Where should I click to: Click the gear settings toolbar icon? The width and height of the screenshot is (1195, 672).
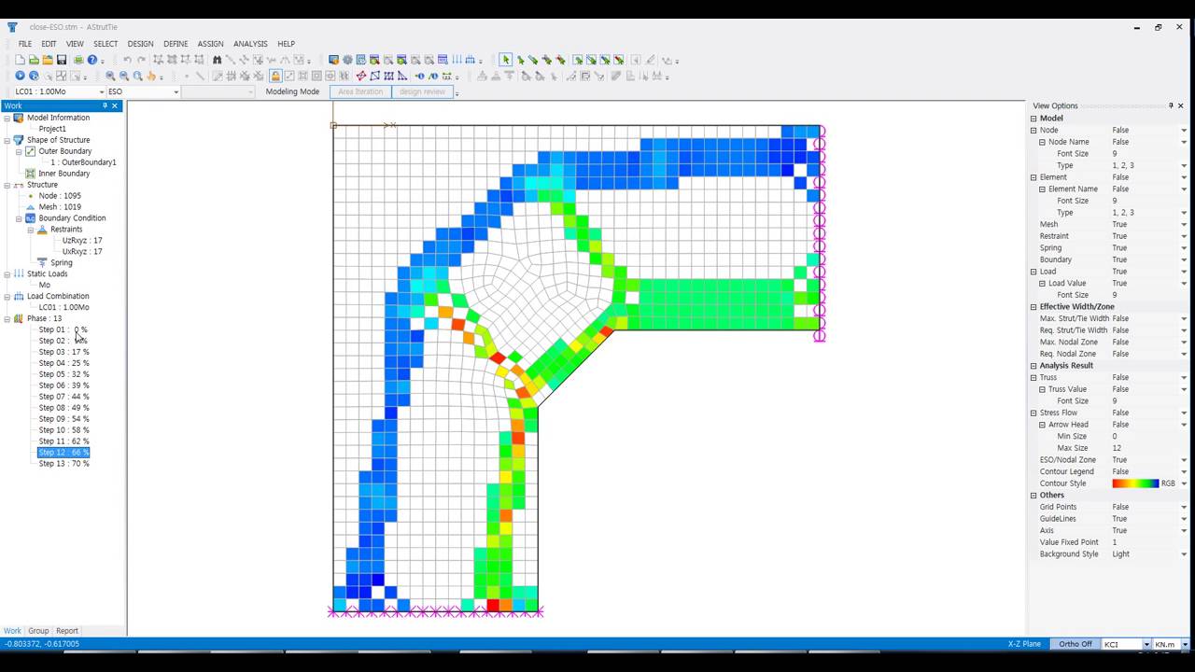point(347,60)
